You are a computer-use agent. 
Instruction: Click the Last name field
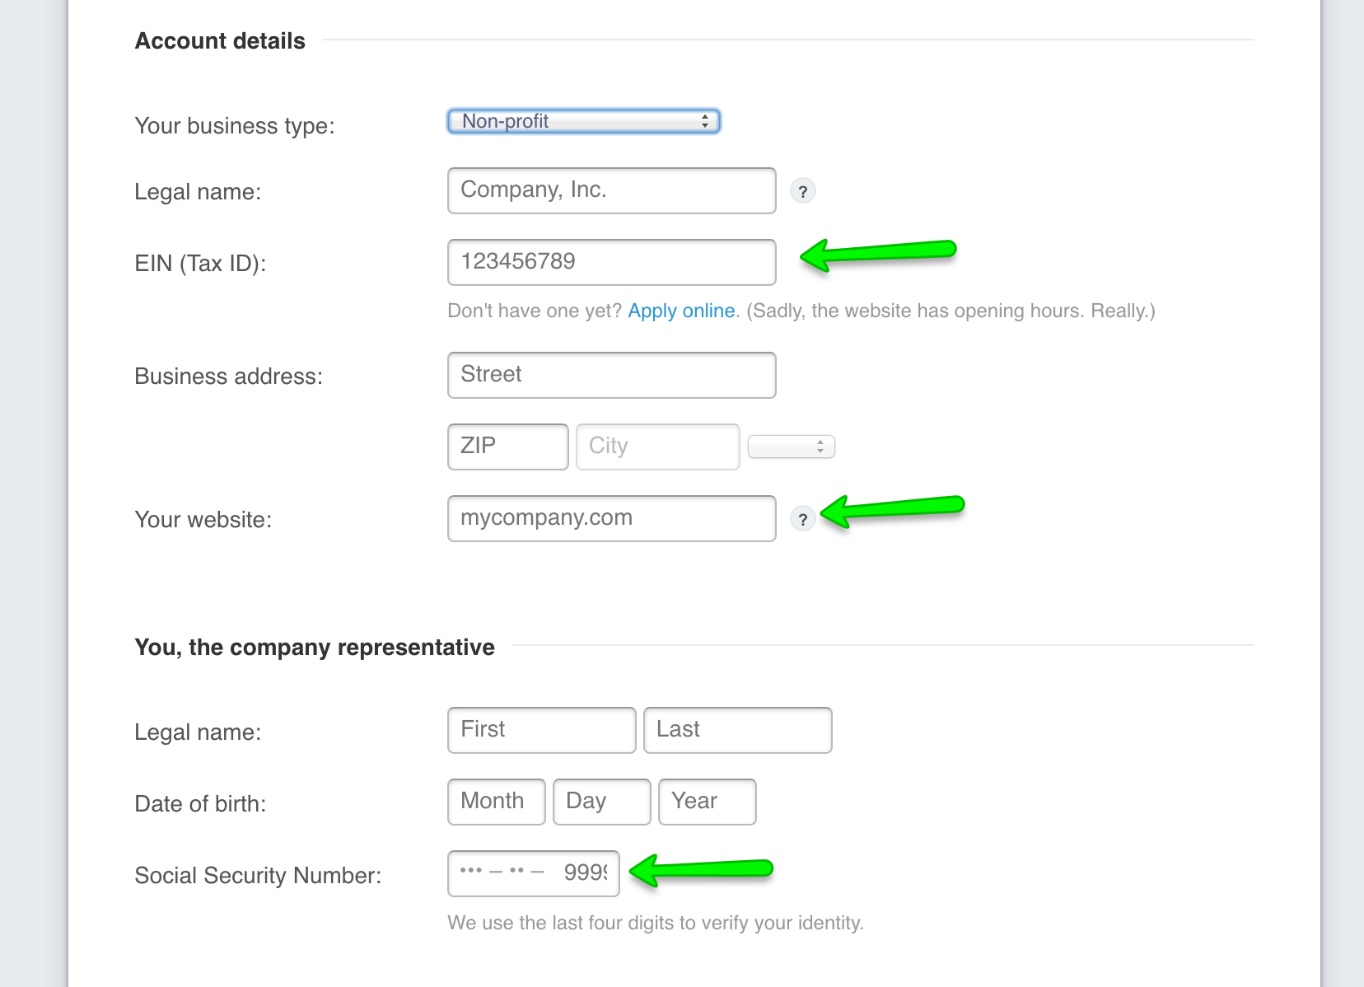(738, 730)
